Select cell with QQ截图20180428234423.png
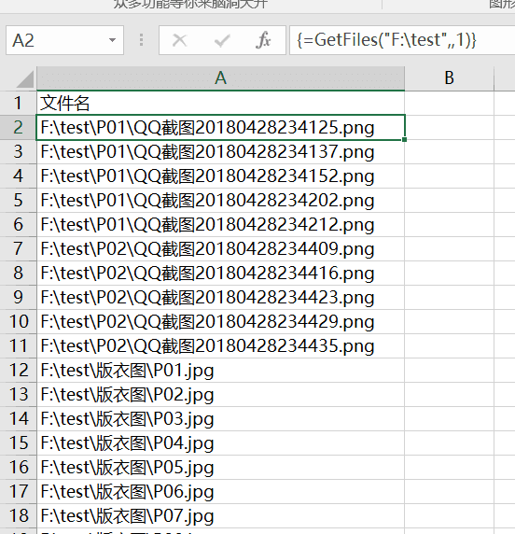Viewport: 515px width, 534px height. click(220, 297)
